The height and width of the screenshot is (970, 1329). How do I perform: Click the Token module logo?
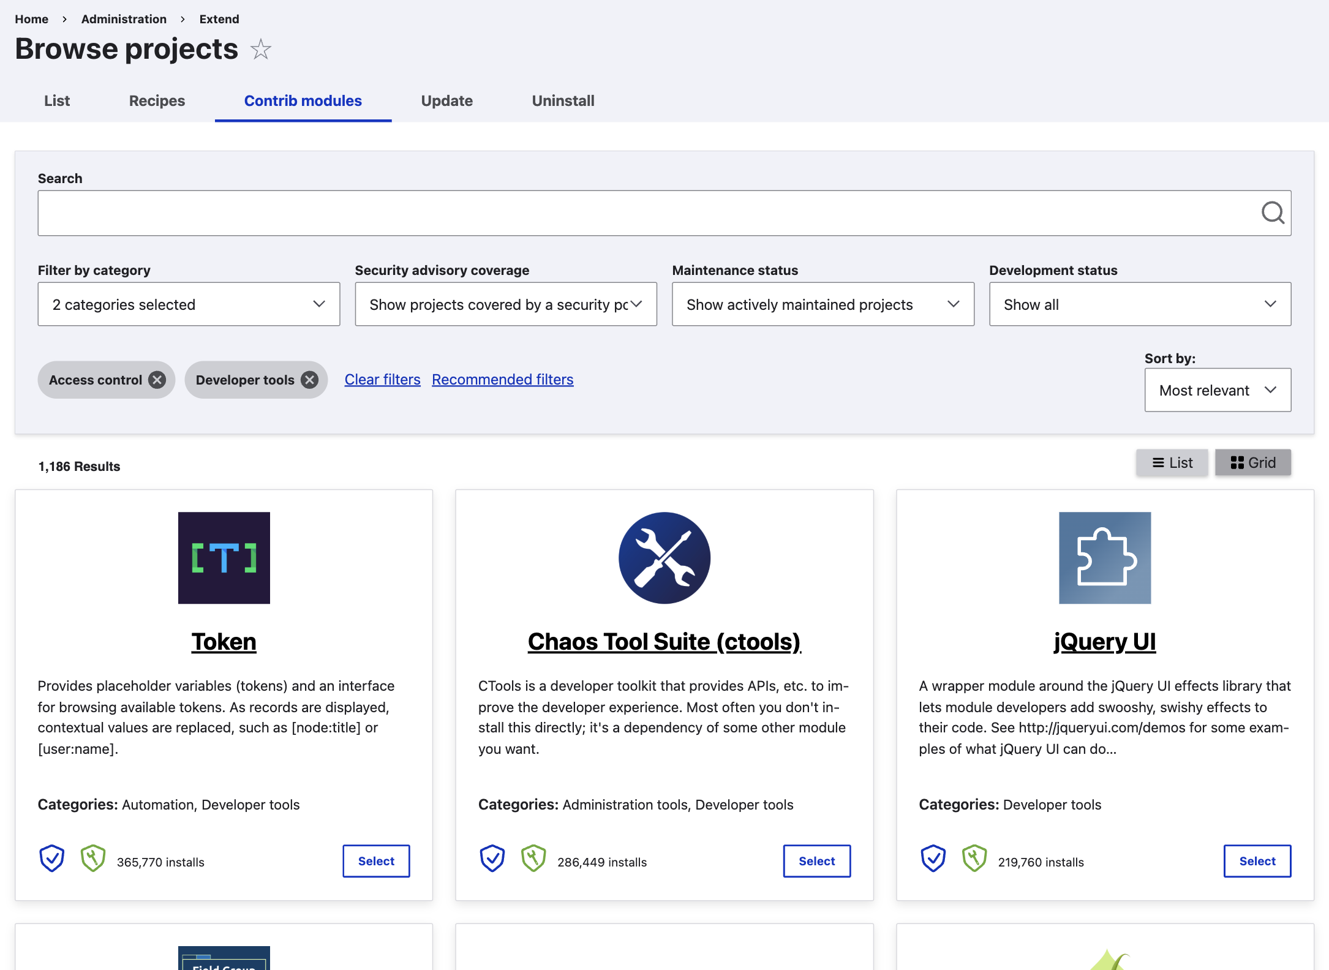click(x=224, y=558)
